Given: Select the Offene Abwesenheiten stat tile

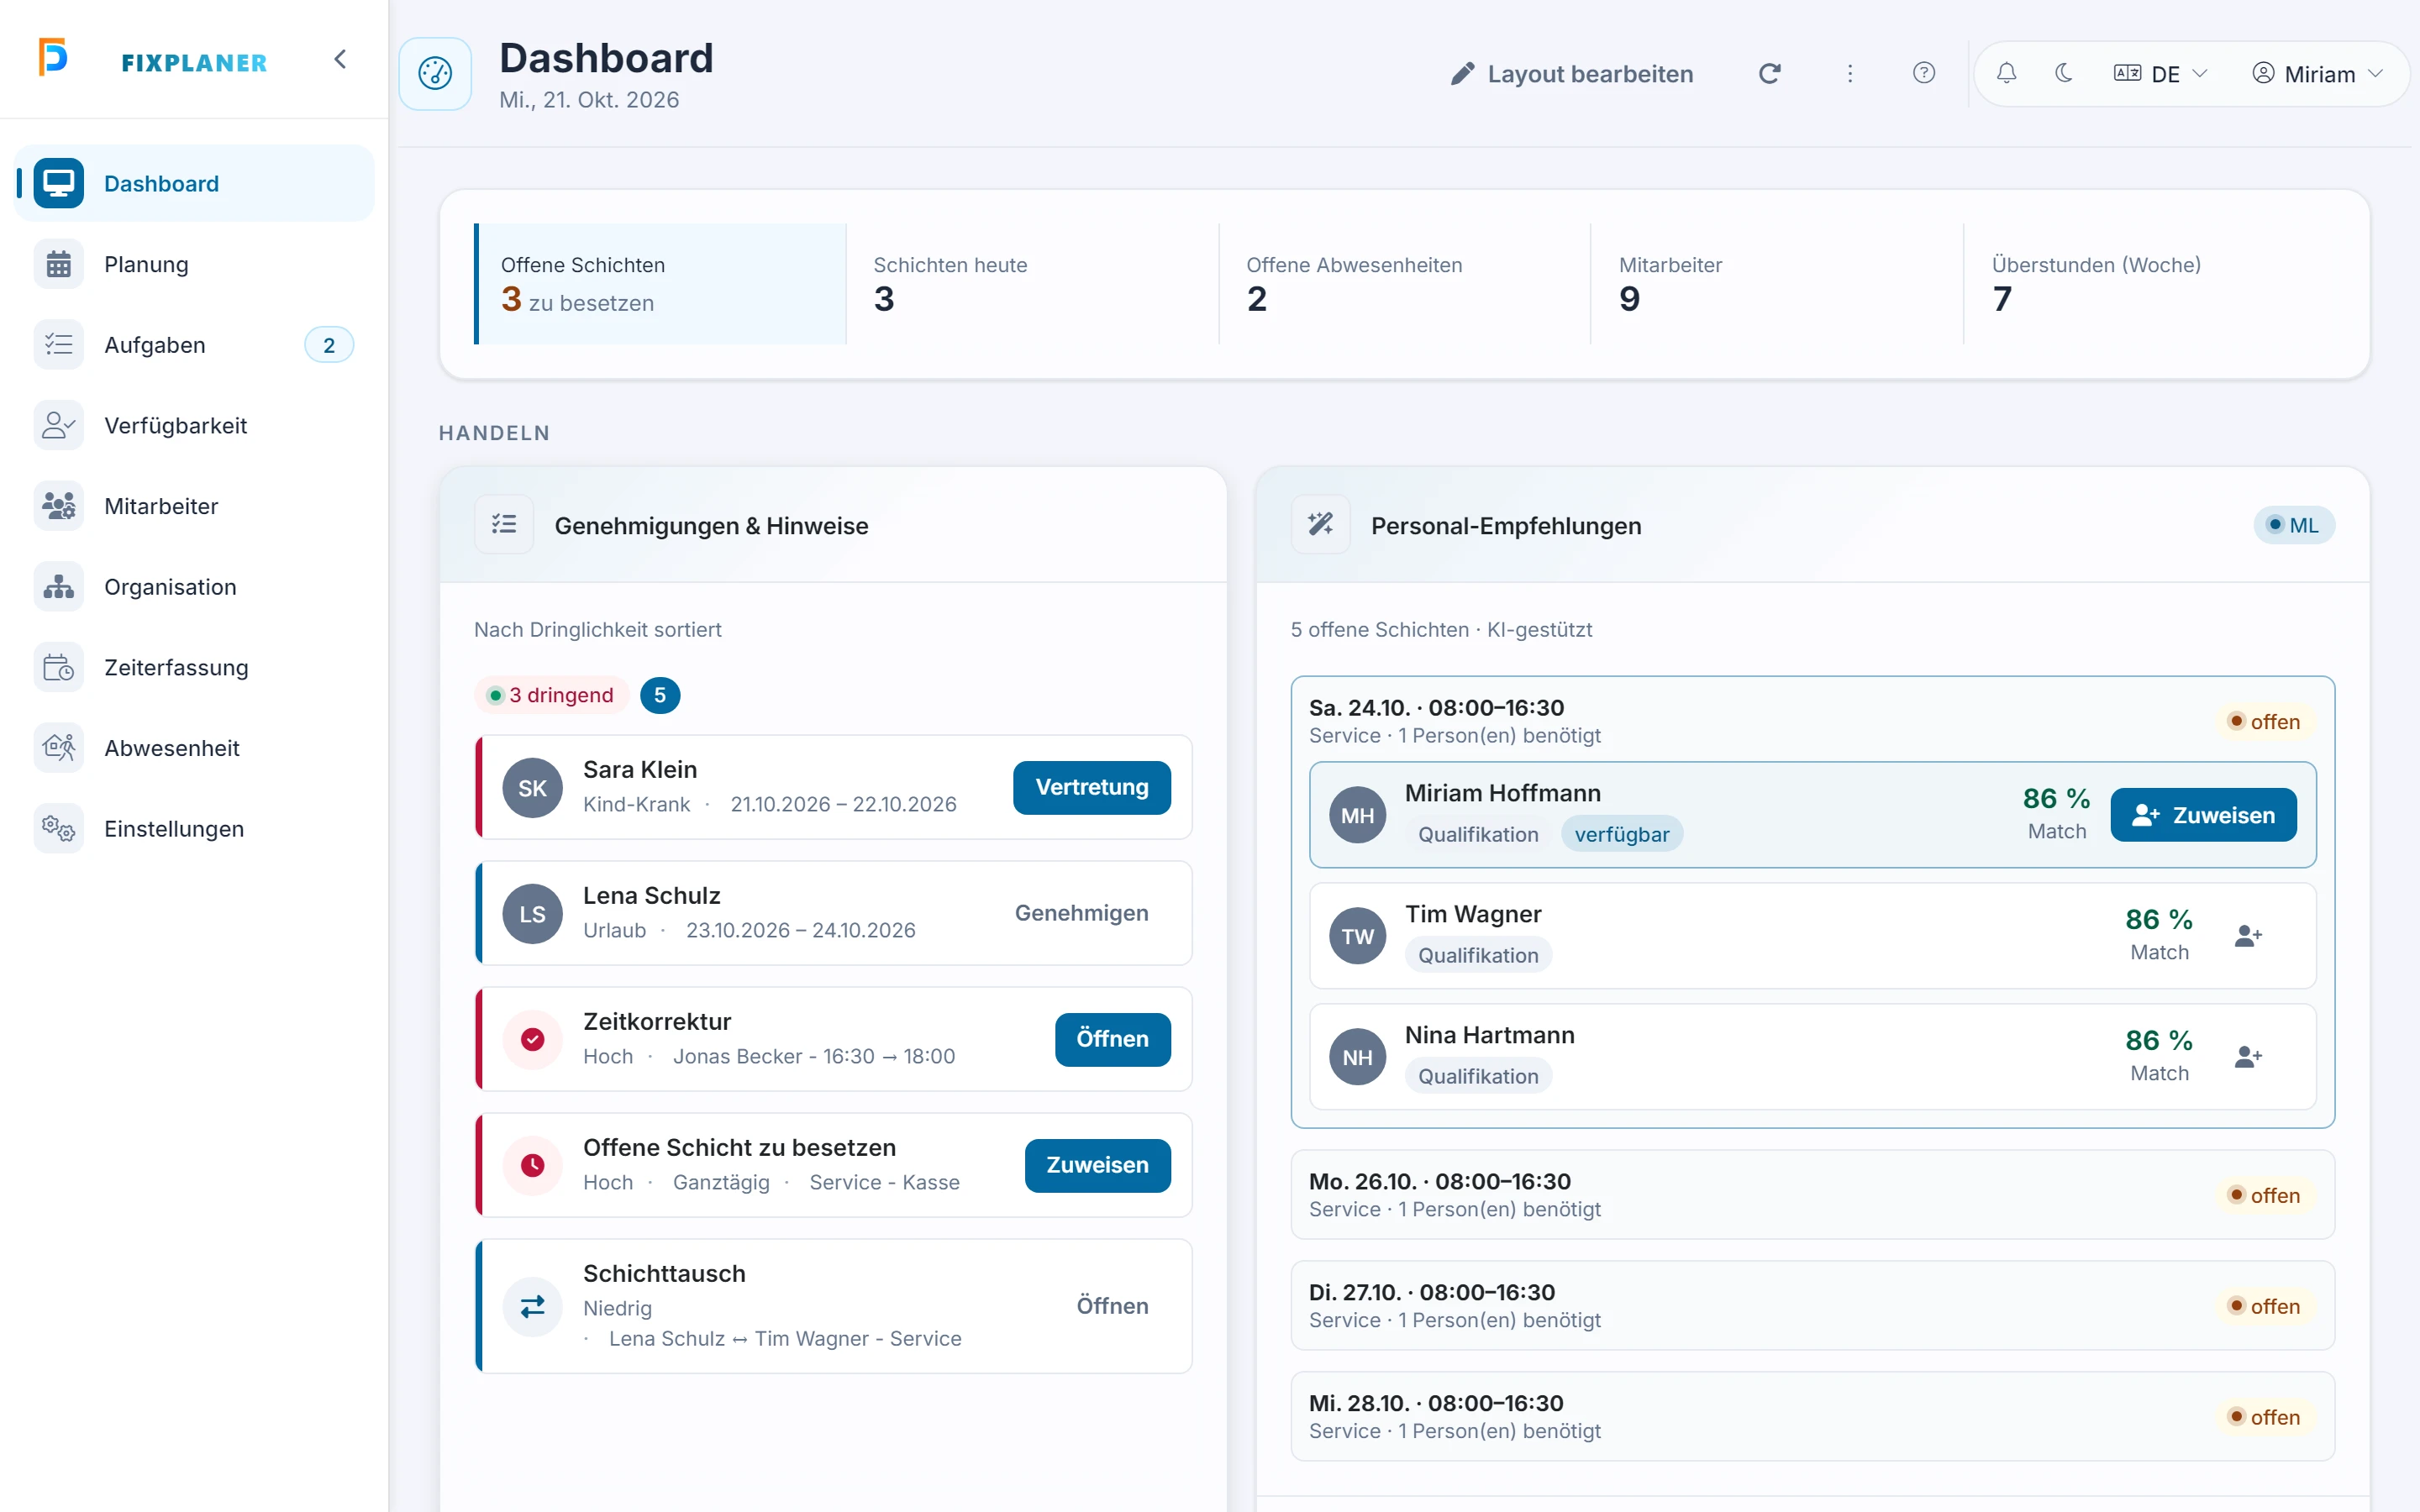Looking at the screenshot, I should (x=1405, y=284).
